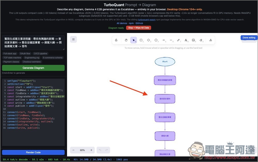Screen dimensions: 258x162
Task: Click Stop + Wipe All Data
Action: tap(139, 28)
